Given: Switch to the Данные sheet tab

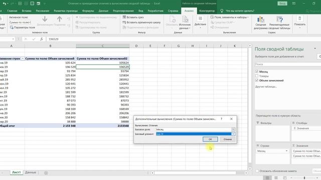Looking at the screenshot, I should coord(31,172).
